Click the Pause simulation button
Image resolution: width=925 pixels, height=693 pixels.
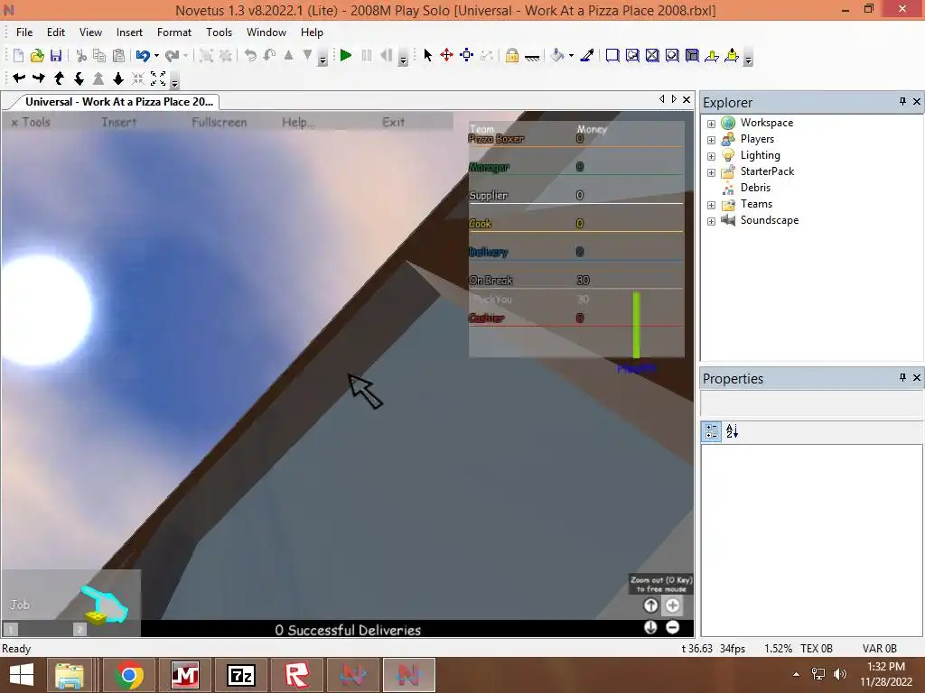point(367,55)
